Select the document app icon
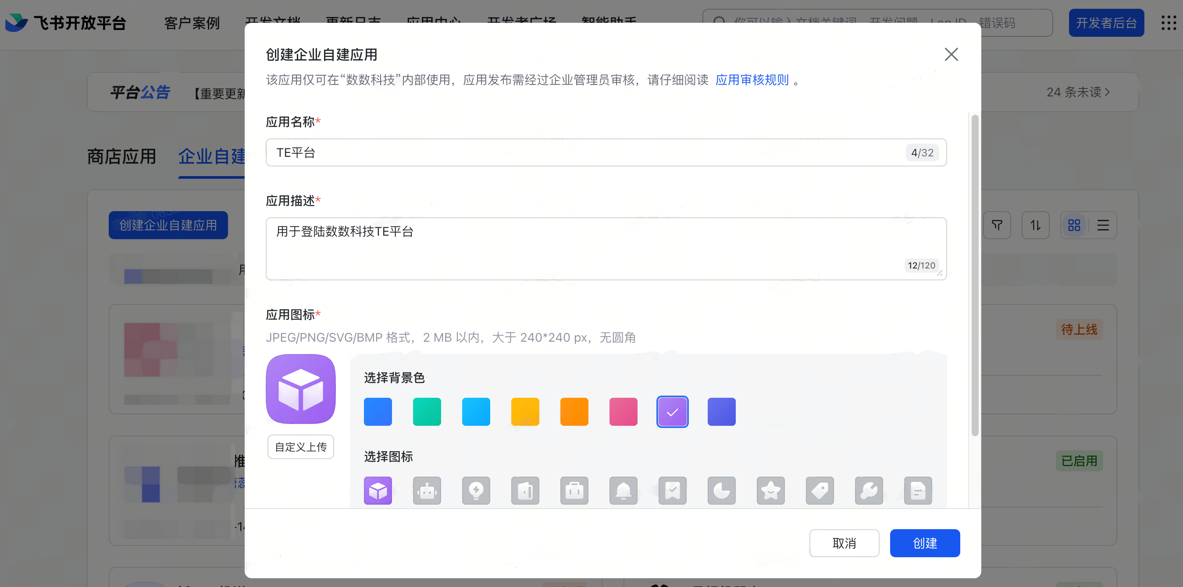Screen dimensions: 1183x587 918,491
